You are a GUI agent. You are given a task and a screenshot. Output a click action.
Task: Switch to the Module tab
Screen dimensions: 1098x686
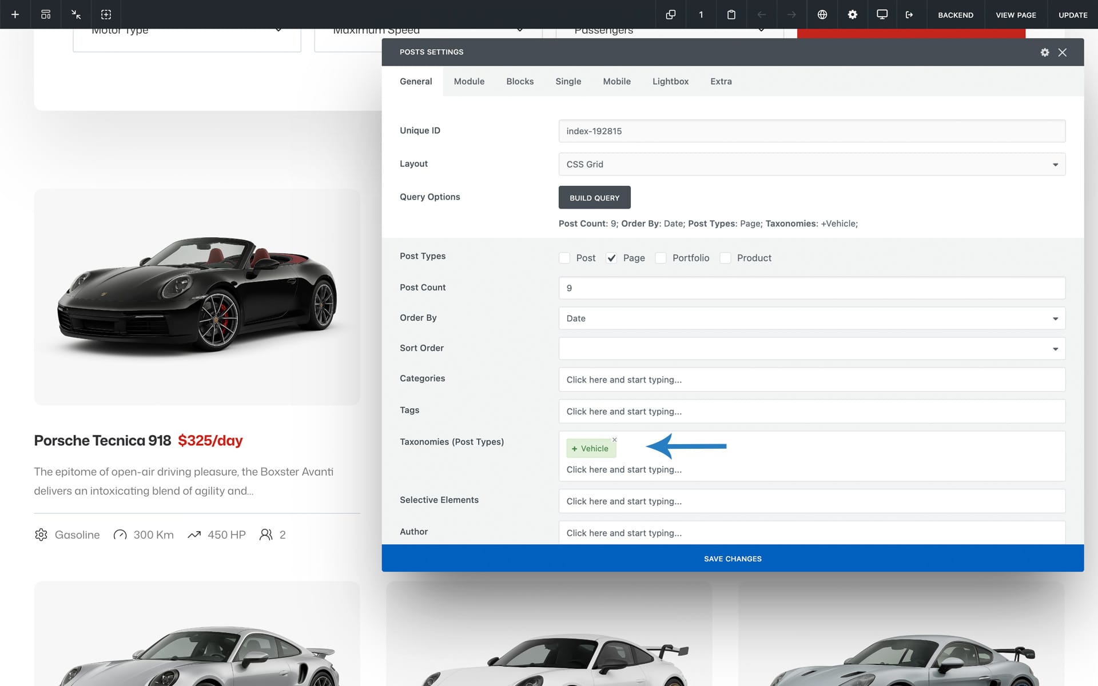(x=469, y=81)
